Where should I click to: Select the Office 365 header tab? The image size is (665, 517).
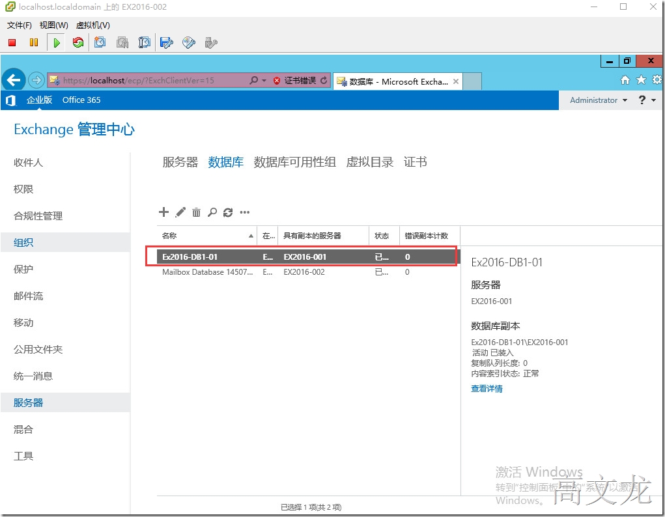(x=81, y=100)
